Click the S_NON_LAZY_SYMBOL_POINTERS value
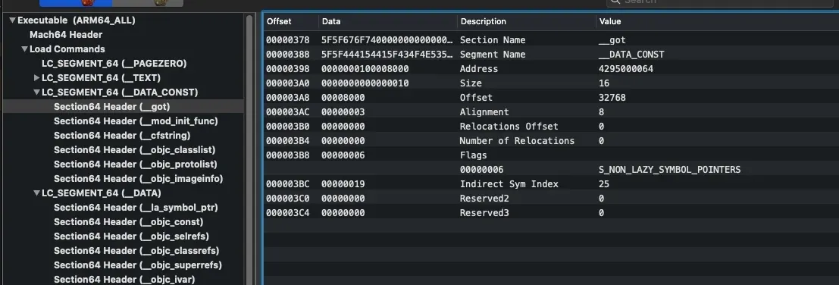 (x=669, y=170)
